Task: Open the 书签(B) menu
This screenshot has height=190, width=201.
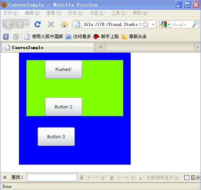Action: 97,13
